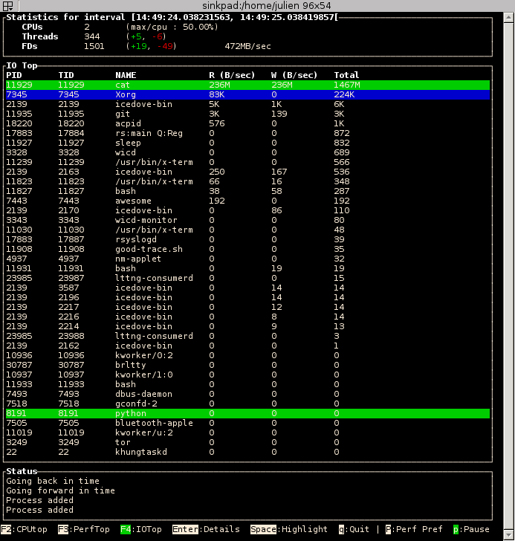515x541 pixels.
Task: Open the F3 PerfTop view
Action: click(x=83, y=529)
